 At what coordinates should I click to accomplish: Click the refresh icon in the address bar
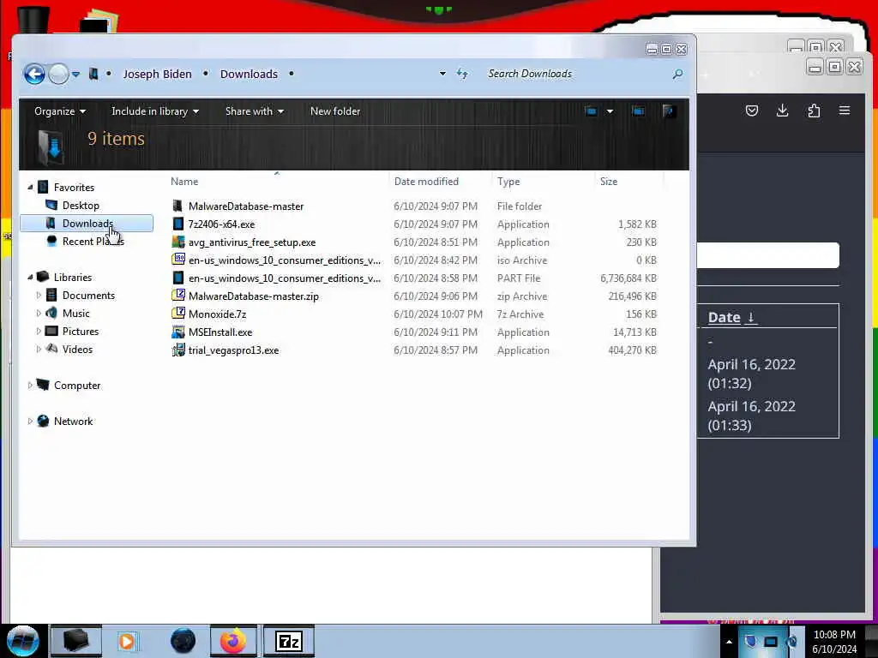coord(462,74)
